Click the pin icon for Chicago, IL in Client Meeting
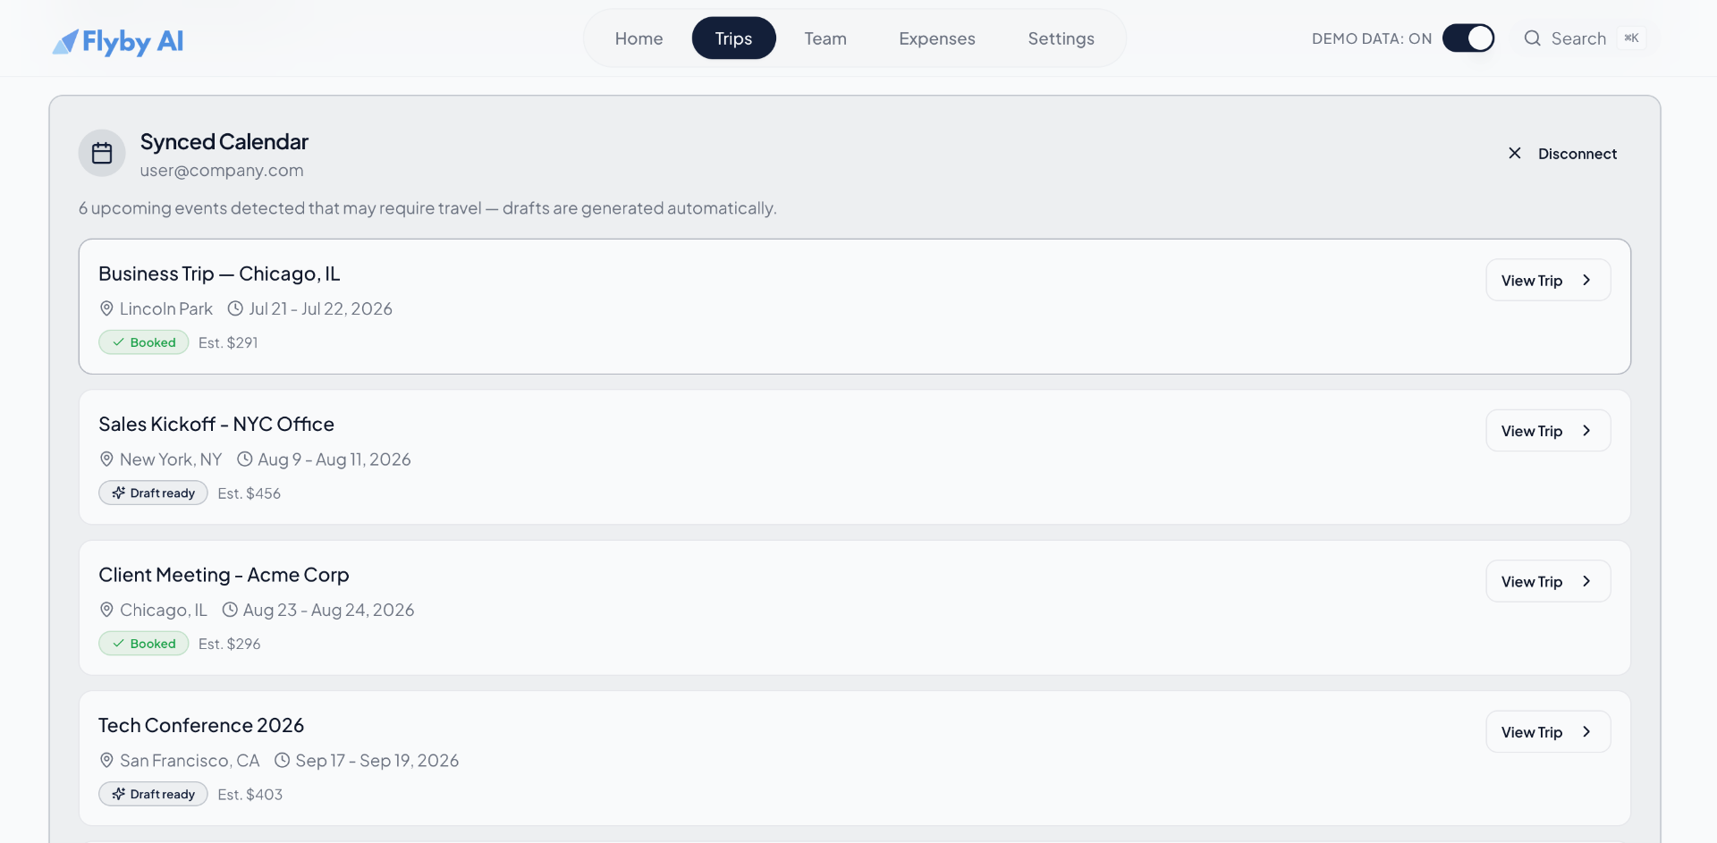Viewport: 1717px width, 843px height. (x=106, y=610)
